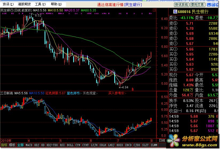This screenshot has width=220, height=149.
Task: Switch to the KD indicator tab
Action: [x=43, y=145]
